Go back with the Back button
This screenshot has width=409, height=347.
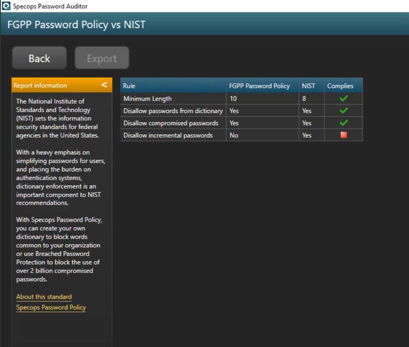coord(39,58)
